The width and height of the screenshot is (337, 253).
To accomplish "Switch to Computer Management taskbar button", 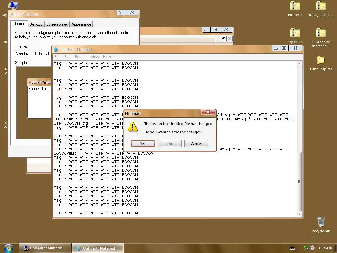I will pyautogui.click(x=45, y=248).
